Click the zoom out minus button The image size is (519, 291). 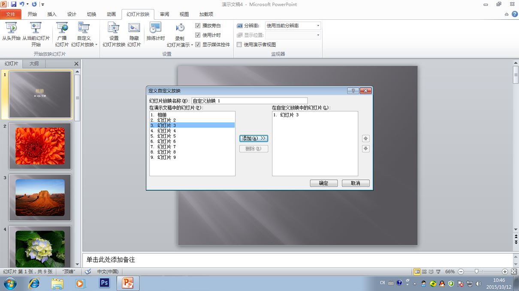click(461, 272)
